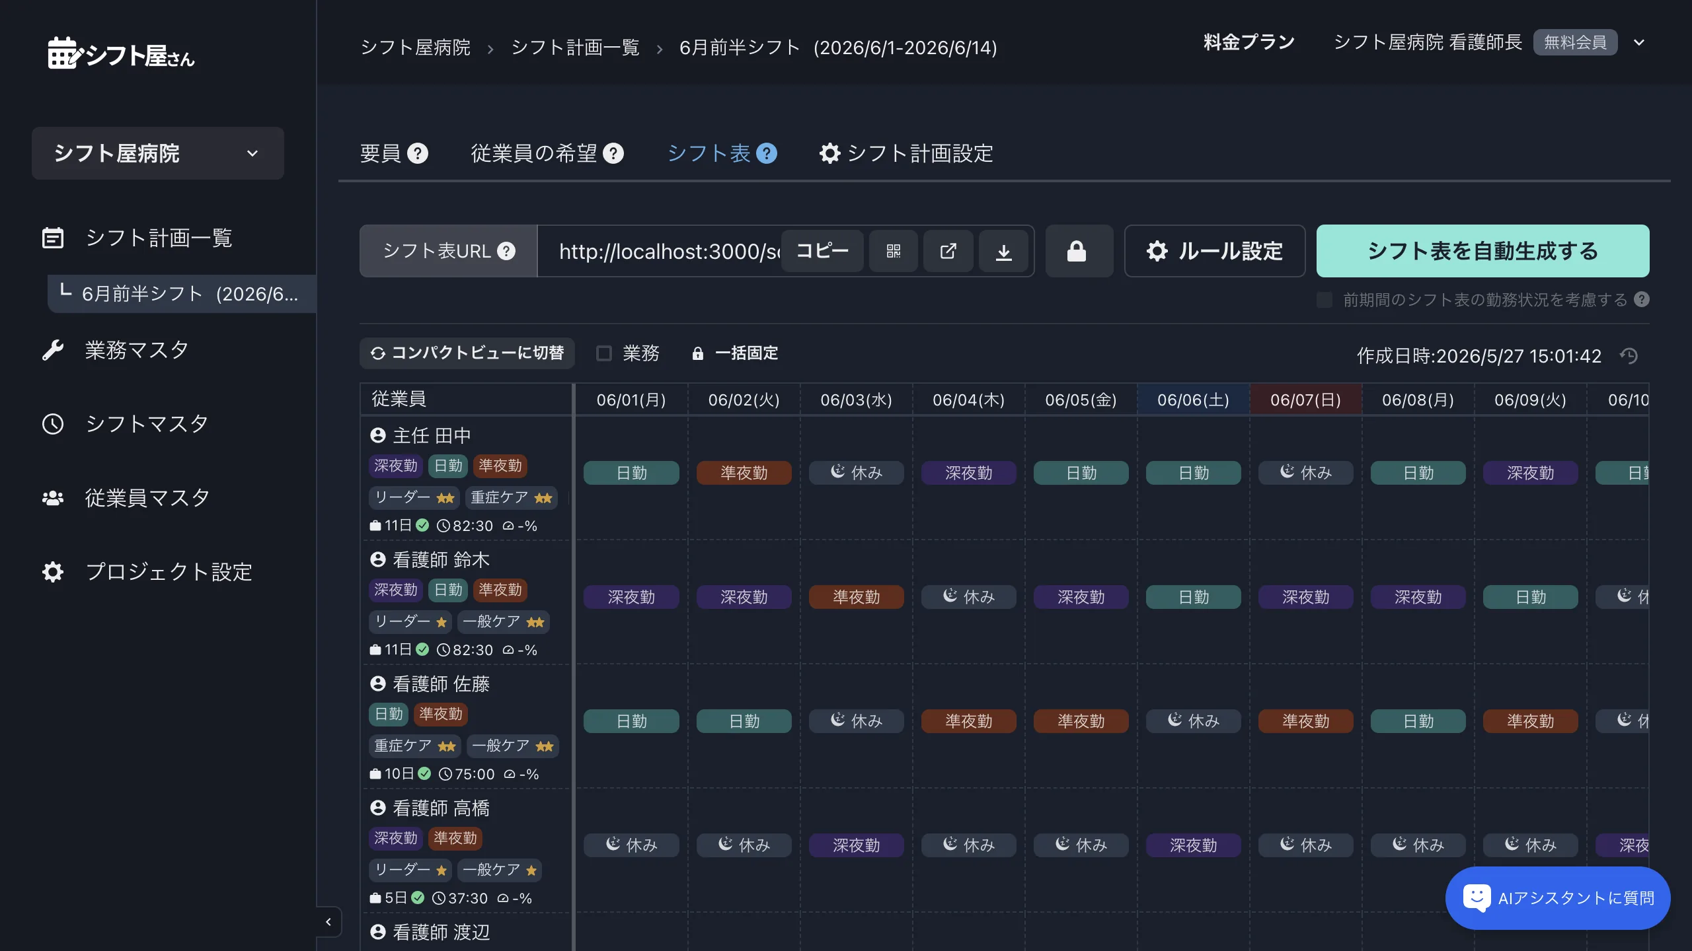This screenshot has height=951, width=1692.
Task: Click green check icon in 高橋's 5日 stats
Action: click(x=418, y=898)
